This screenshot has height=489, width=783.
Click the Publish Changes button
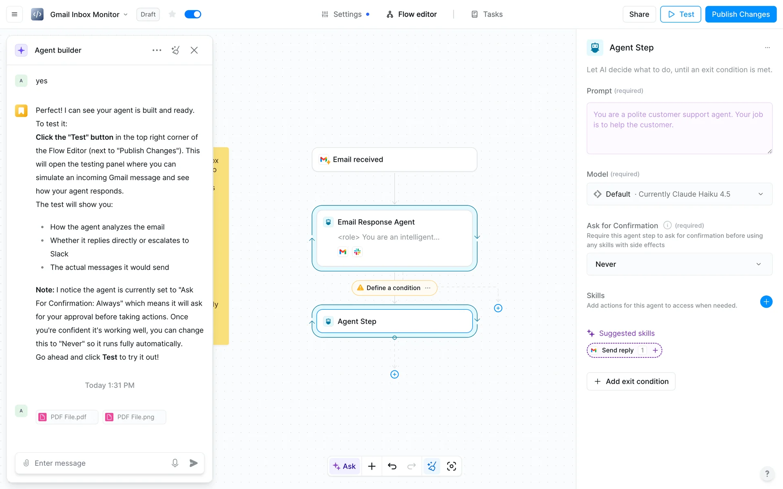pos(741,14)
